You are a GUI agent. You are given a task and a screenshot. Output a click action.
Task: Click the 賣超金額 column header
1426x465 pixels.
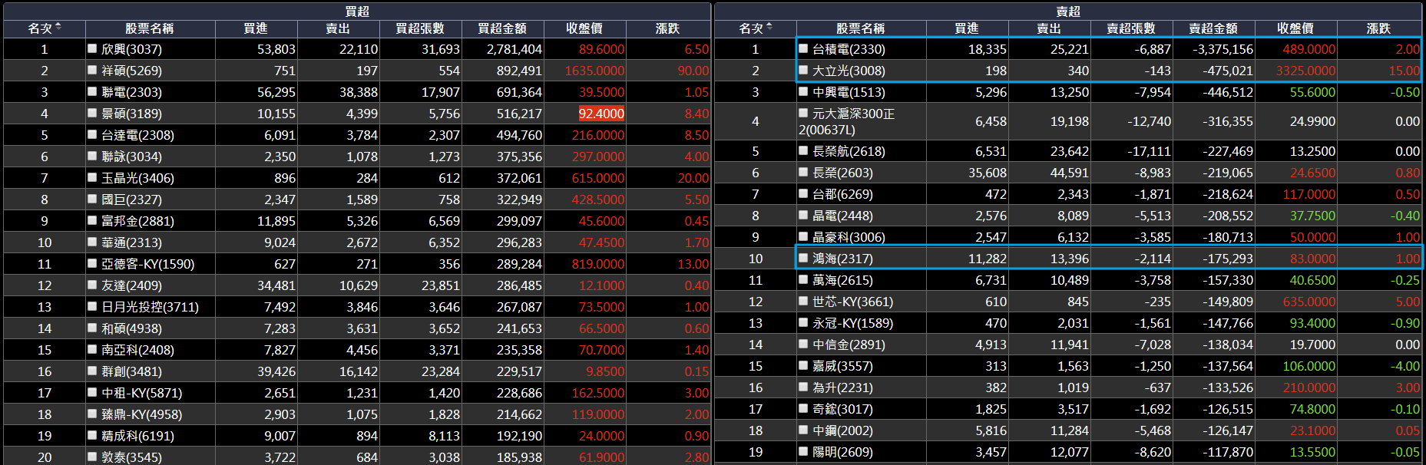click(x=1213, y=28)
